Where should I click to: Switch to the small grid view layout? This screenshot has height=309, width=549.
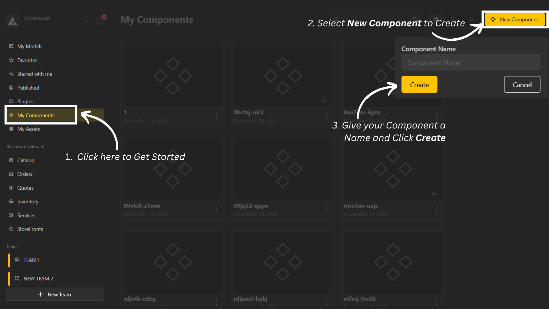coord(453,19)
